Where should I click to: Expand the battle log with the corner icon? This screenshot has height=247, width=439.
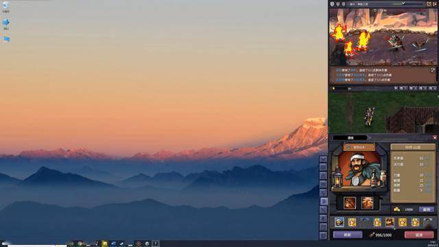(433, 70)
